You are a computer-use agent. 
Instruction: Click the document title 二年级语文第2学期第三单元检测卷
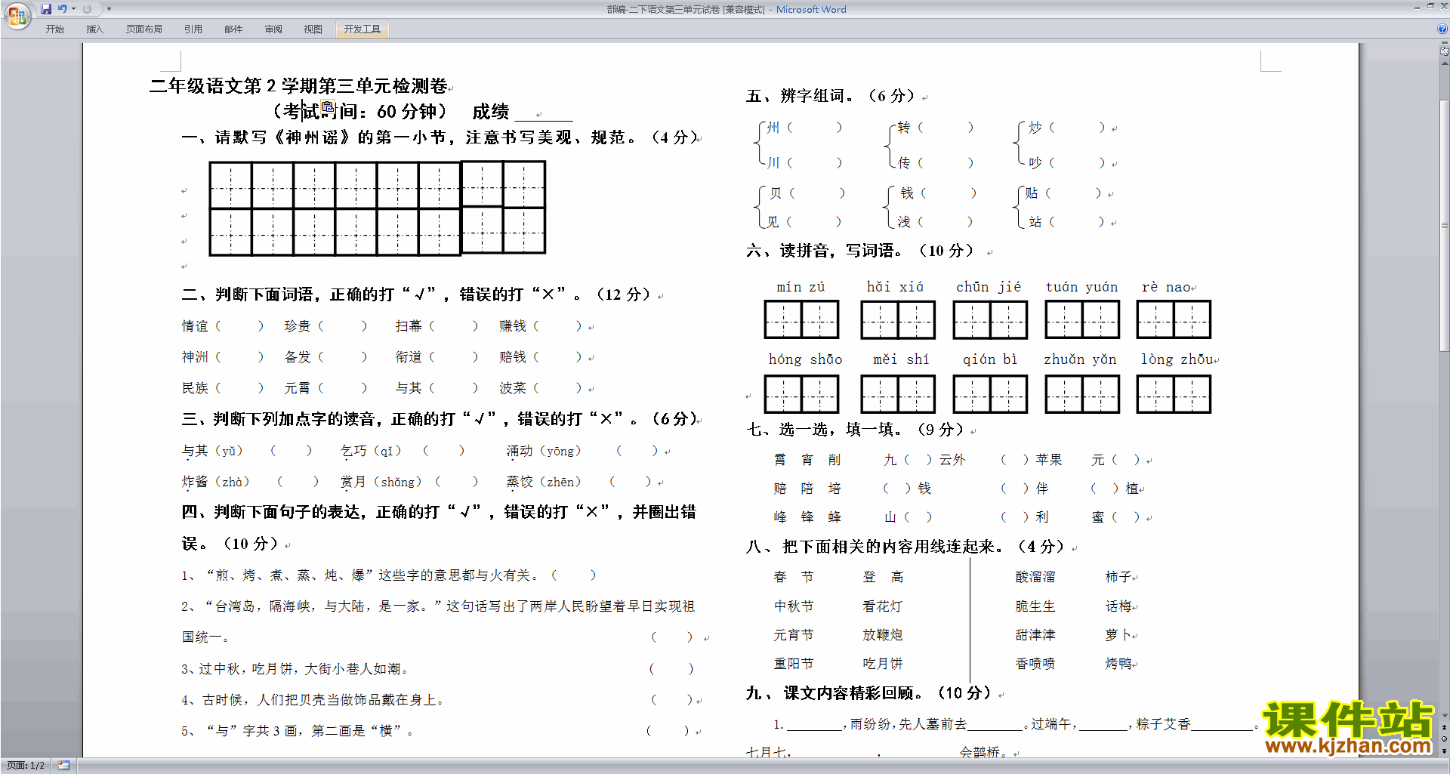299,86
